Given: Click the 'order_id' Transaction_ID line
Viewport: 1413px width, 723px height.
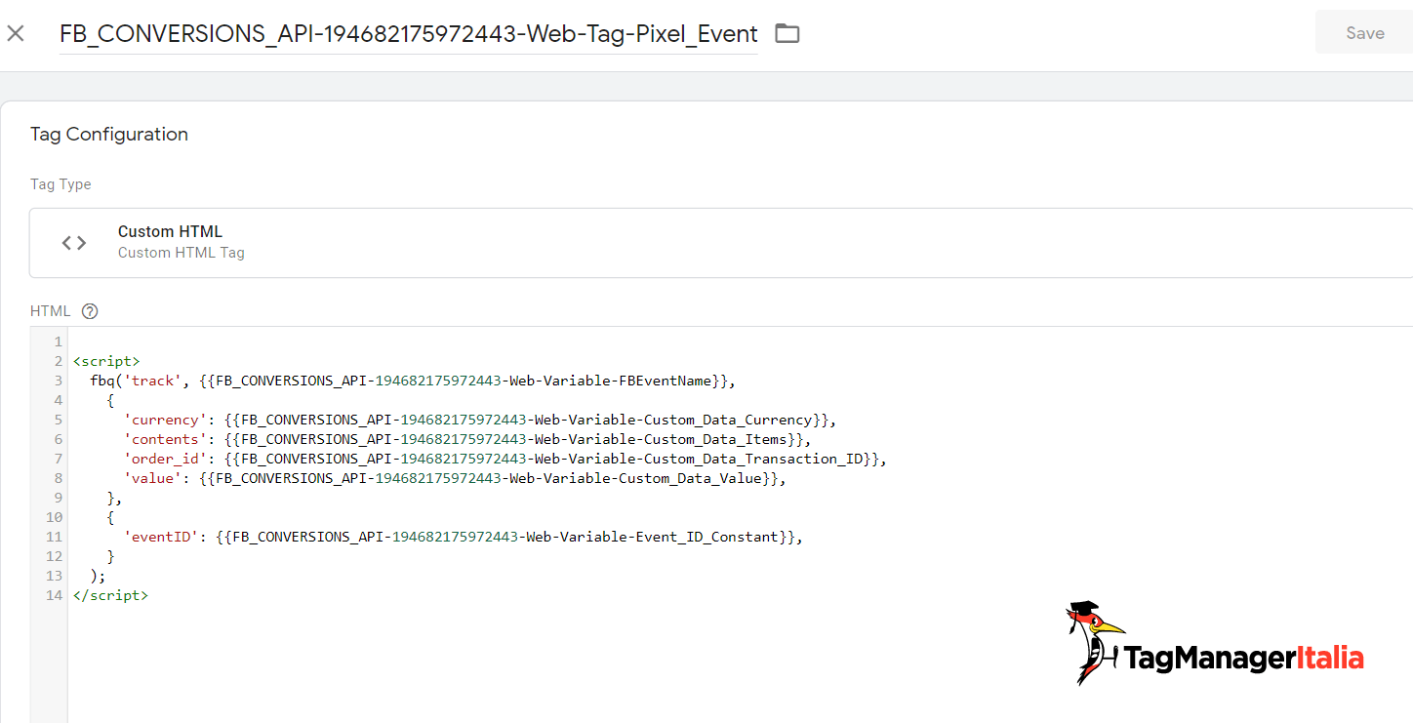Looking at the screenshot, I should [x=505, y=459].
